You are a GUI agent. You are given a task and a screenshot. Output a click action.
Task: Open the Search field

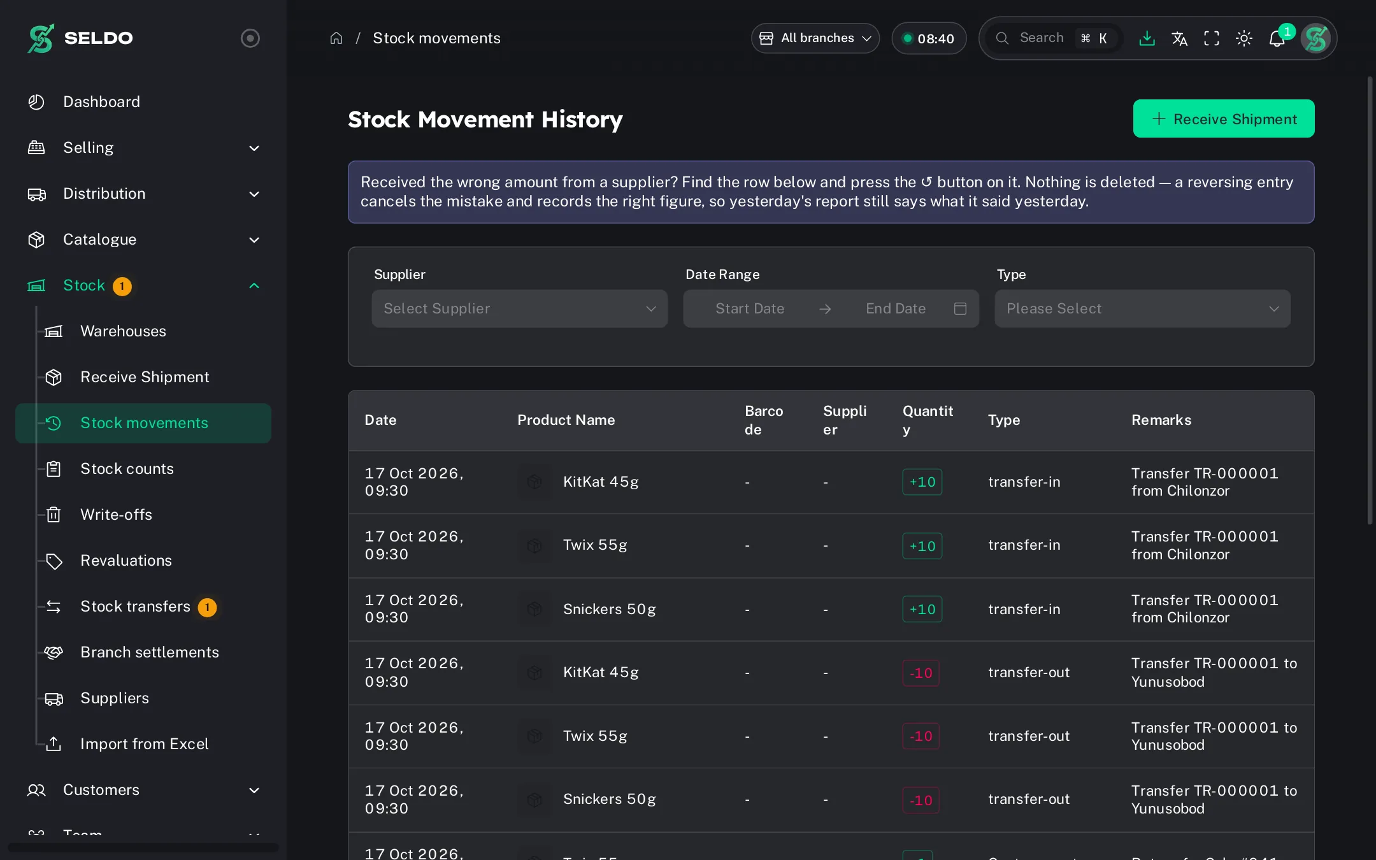point(1054,38)
